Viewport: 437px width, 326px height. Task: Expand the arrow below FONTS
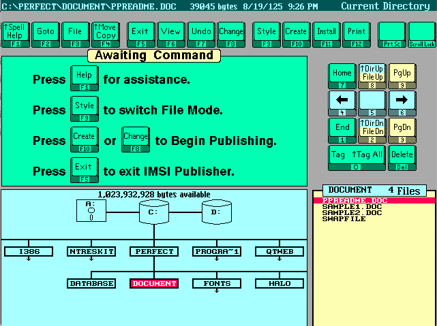pyautogui.click(x=217, y=291)
